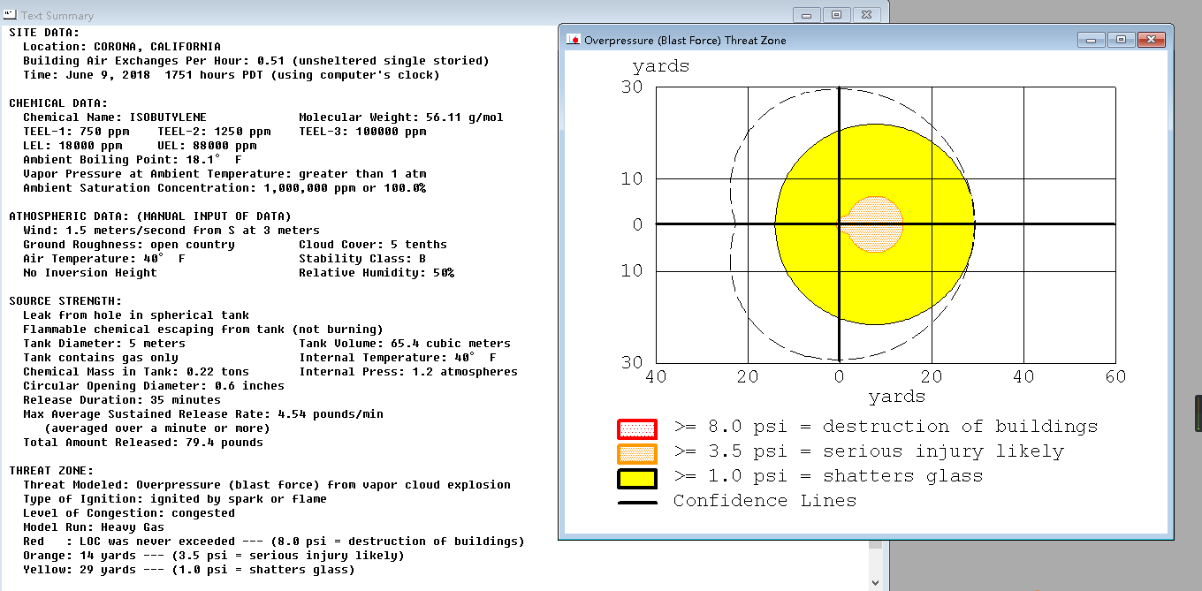Maximize the Overpressure Threat Zone window

point(1121,40)
